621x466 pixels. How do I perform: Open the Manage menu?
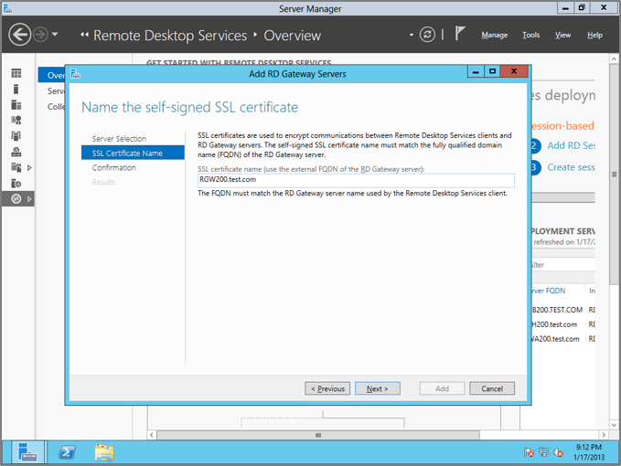(x=494, y=35)
